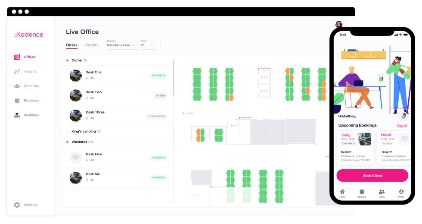Open the Settings gear icon
422x224 pixels.
pos(17,205)
